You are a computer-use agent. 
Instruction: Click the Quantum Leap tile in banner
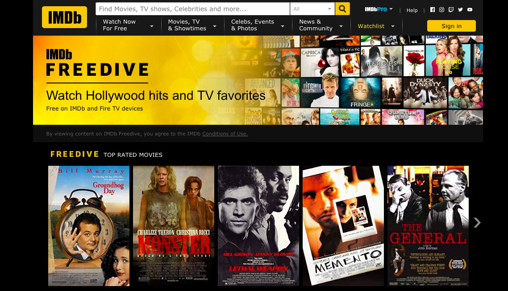[x=403, y=117]
